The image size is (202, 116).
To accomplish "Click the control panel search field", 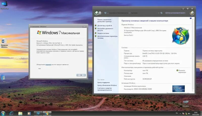I will point(175,13).
